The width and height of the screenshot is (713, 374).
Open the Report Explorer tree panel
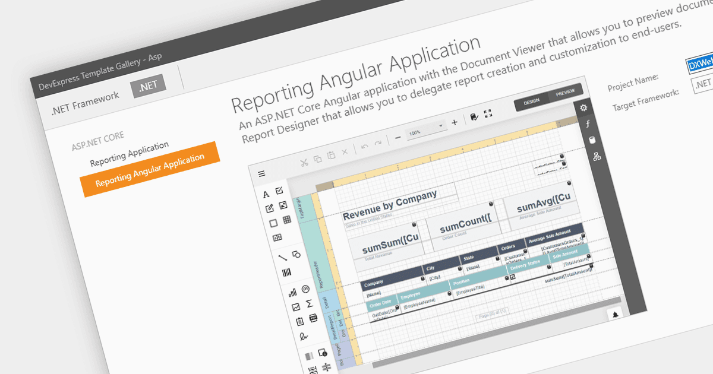[x=597, y=157]
